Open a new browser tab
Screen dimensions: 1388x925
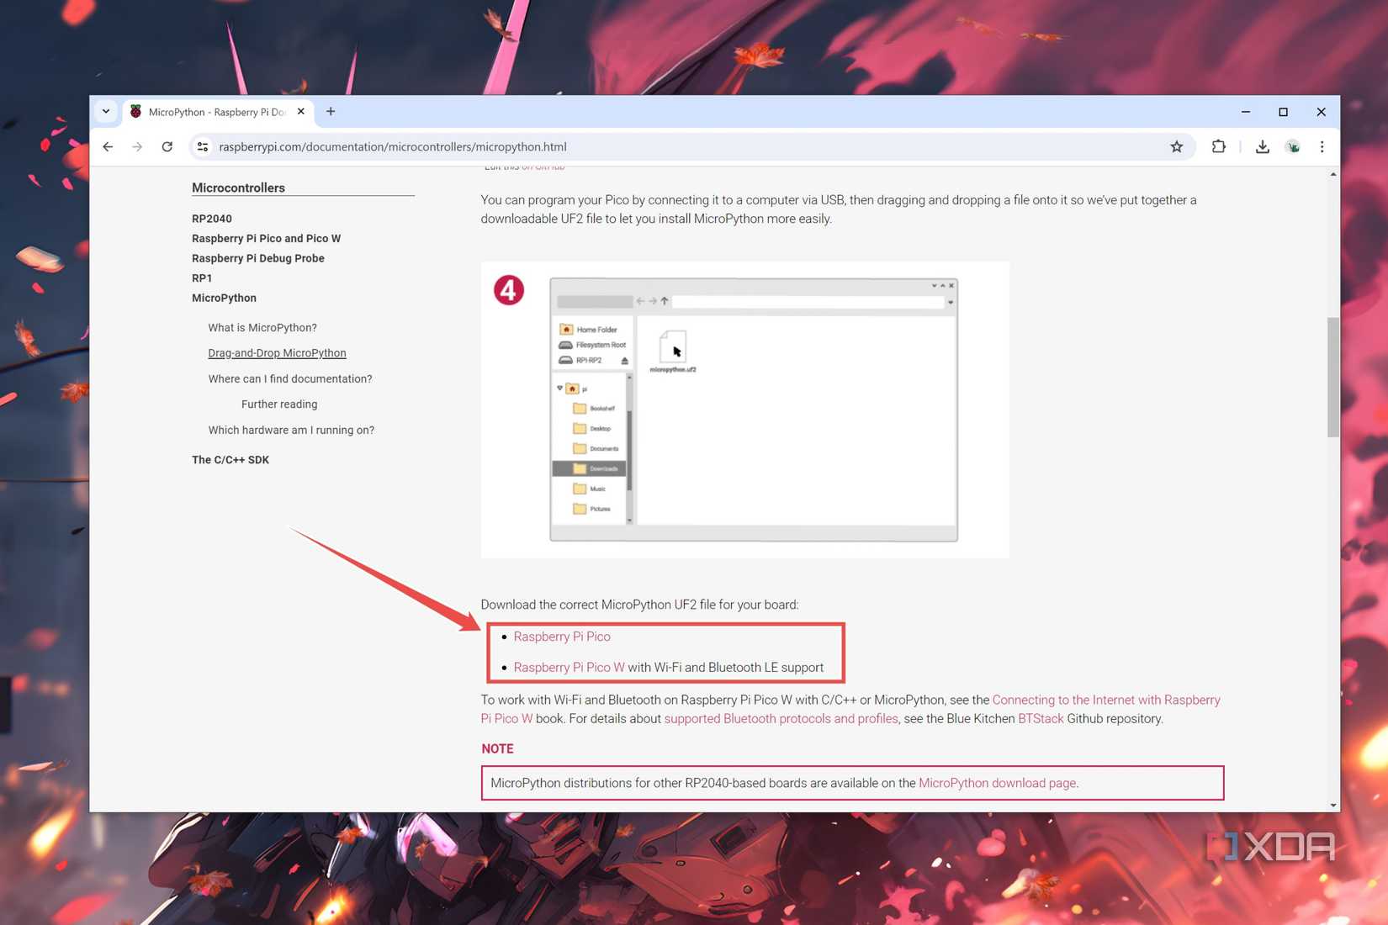(x=331, y=111)
